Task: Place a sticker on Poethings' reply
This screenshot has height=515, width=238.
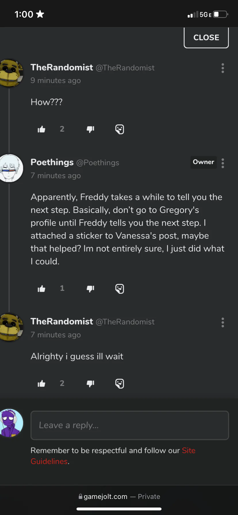Action: point(120,289)
